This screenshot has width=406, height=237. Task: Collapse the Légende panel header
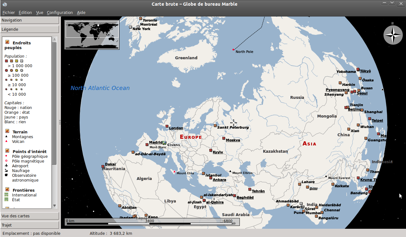[29, 29]
